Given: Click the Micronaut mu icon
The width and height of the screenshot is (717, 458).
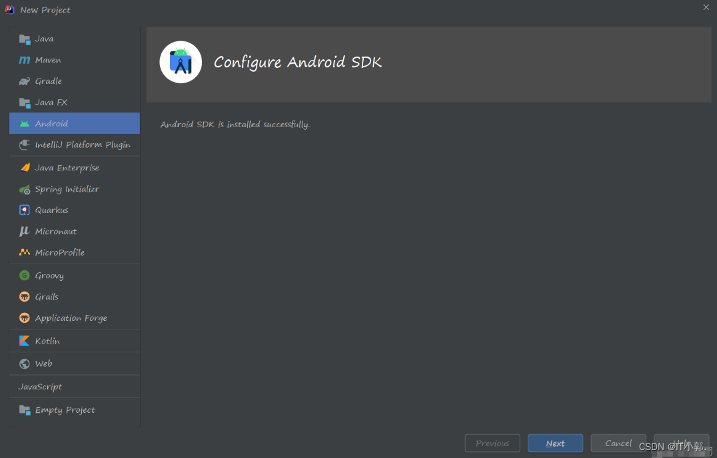Looking at the screenshot, I should click(25, 232).
